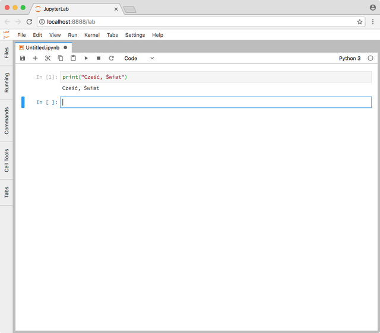
Task: Paste cell from clipboard toolbar icon
Action: click(x=73, y=58)
